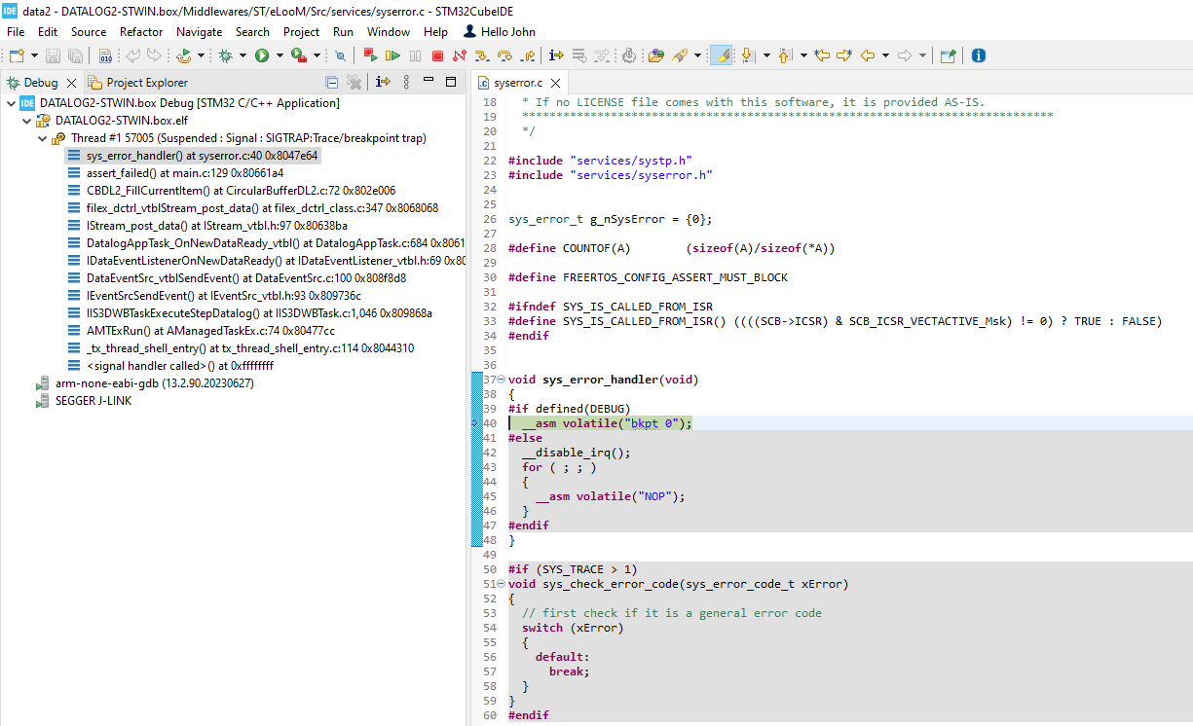This screenshot has width=1193, height=726.
Task: Step Into the current function
Action: [483, 54]
